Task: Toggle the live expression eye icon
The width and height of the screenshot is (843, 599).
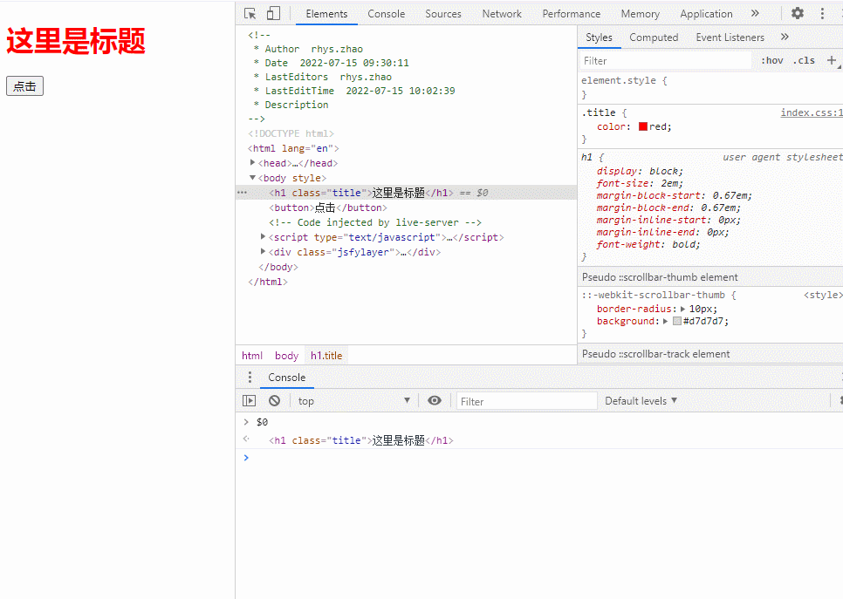Action: pos(435,400)
